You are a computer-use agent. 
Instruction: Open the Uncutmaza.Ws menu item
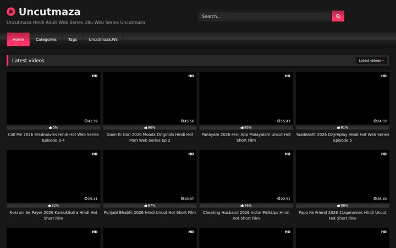point(103,40)
